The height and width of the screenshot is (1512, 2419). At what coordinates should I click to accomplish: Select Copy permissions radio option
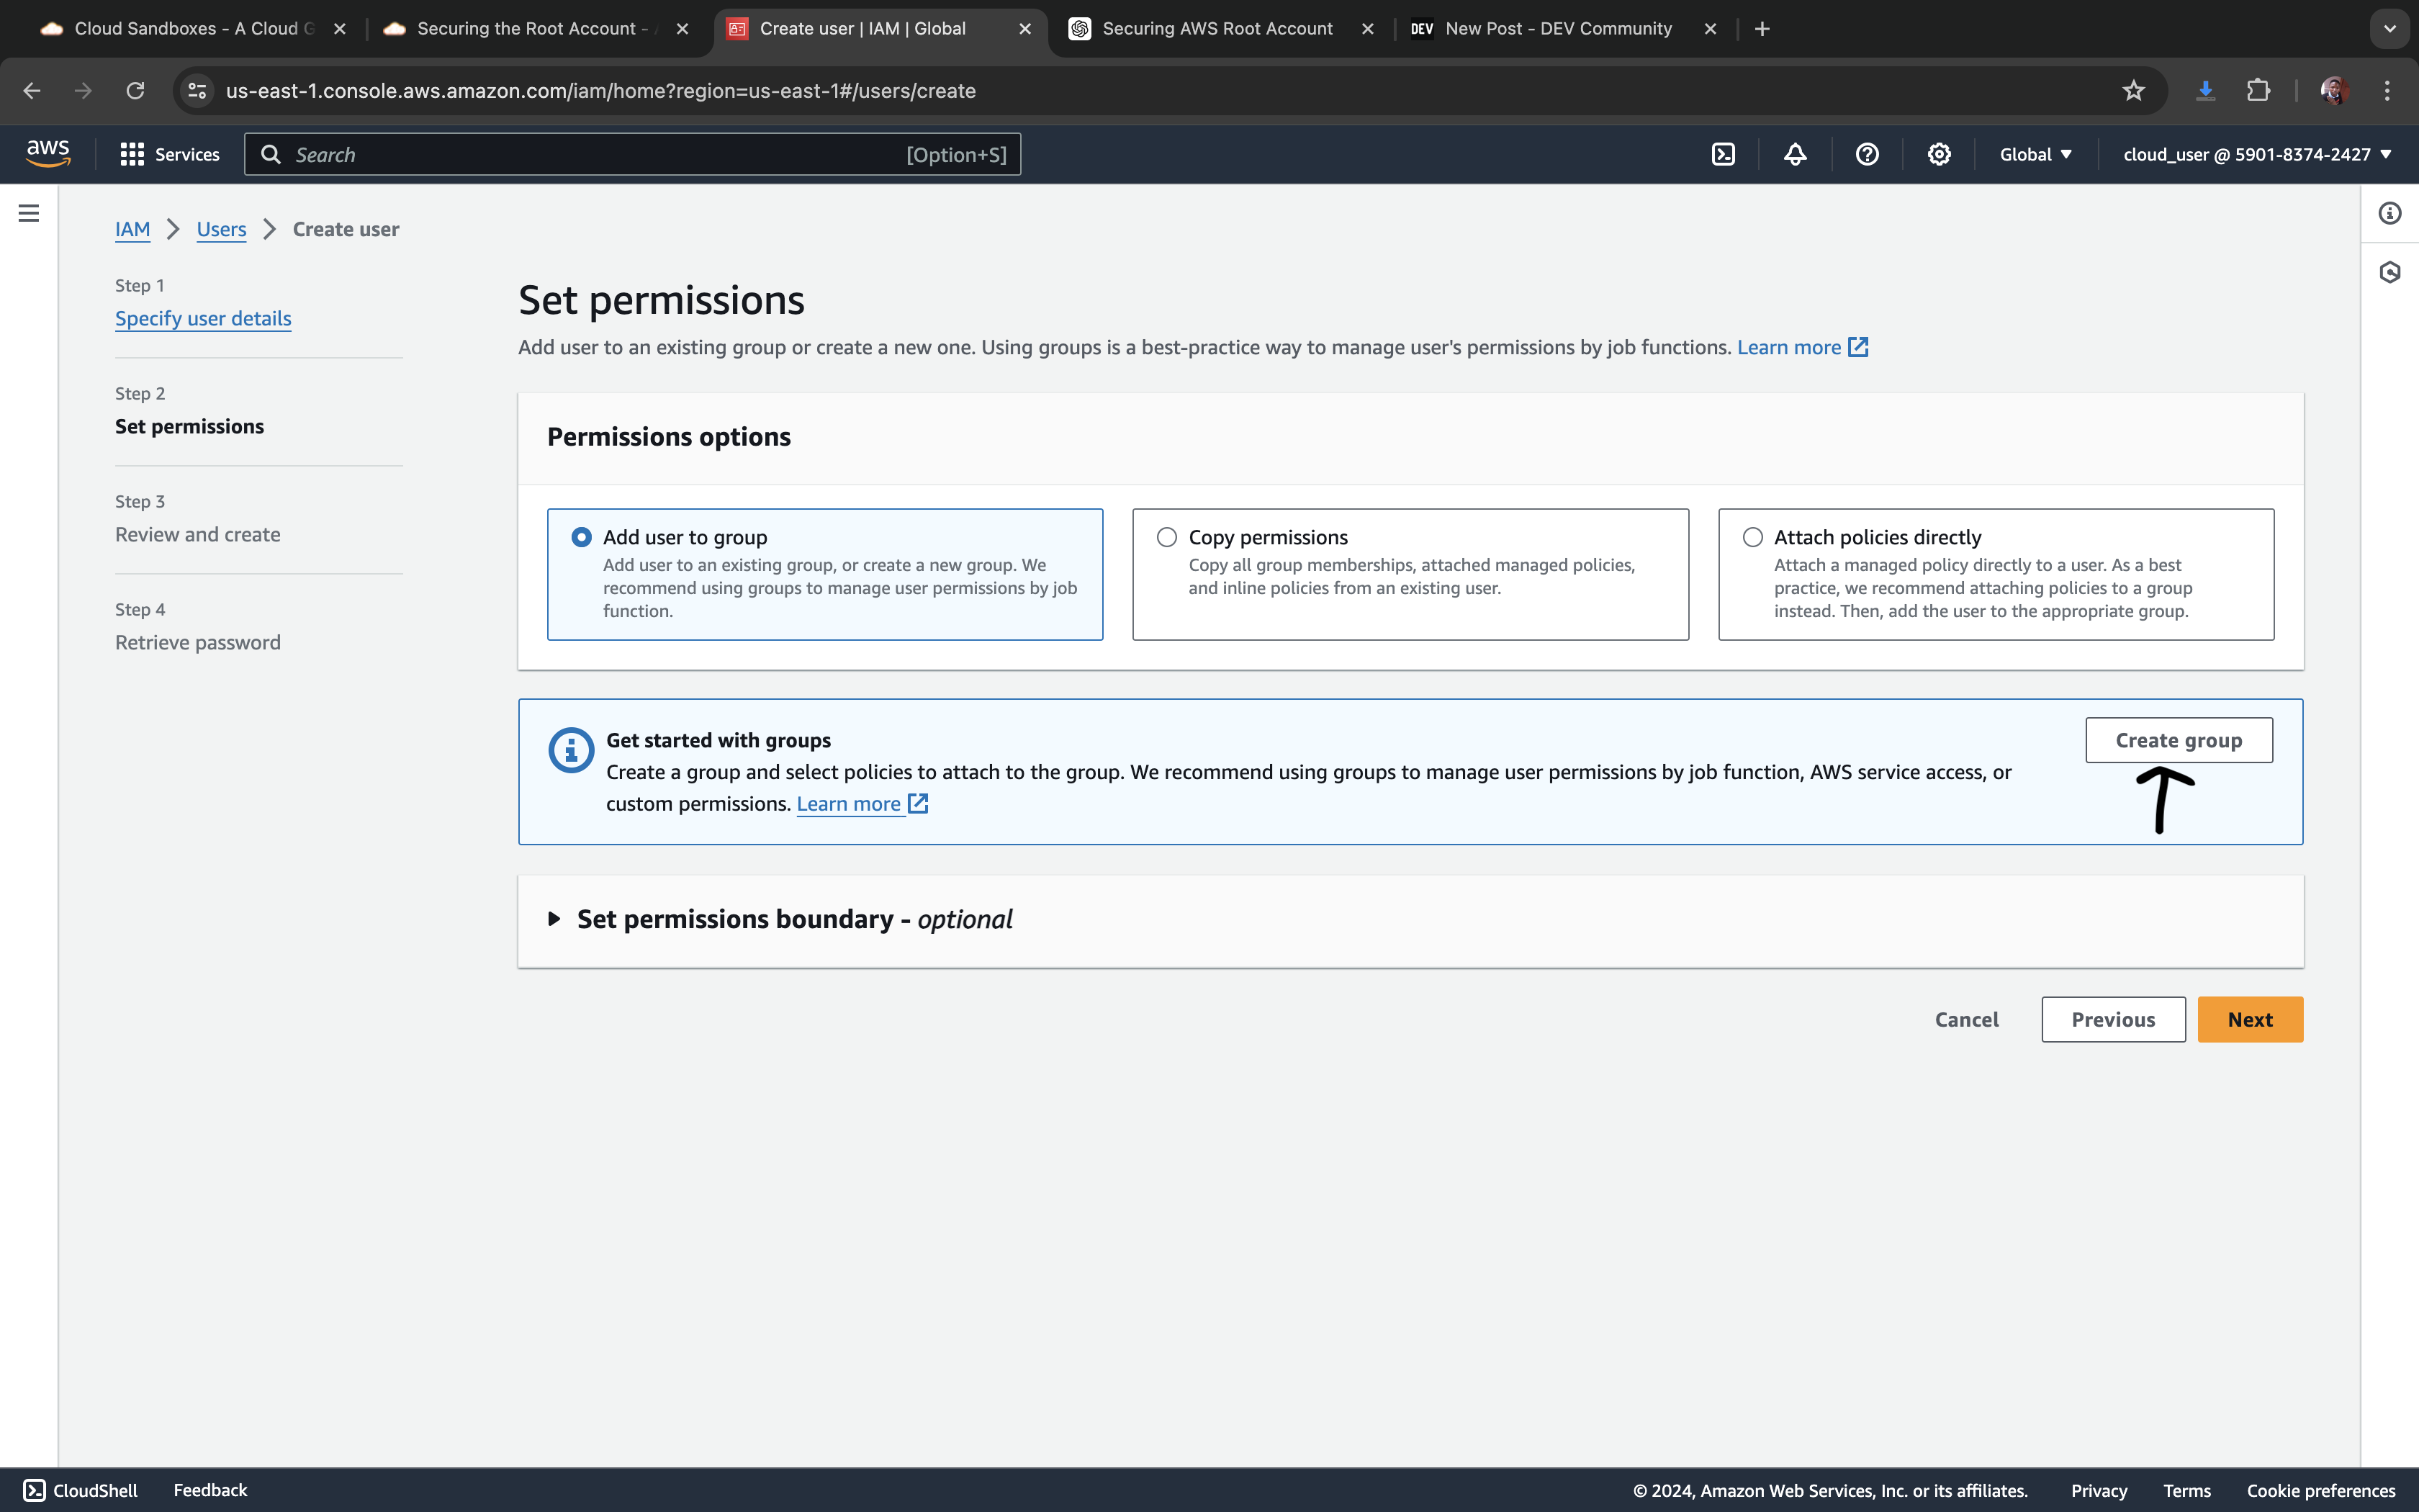[1166, 537]
